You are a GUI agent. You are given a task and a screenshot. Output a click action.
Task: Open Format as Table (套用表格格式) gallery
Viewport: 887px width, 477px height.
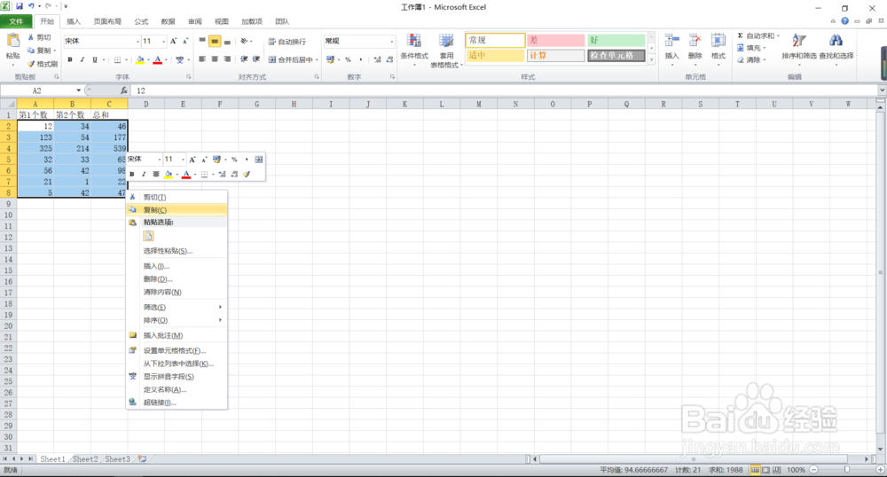point(446,50)
